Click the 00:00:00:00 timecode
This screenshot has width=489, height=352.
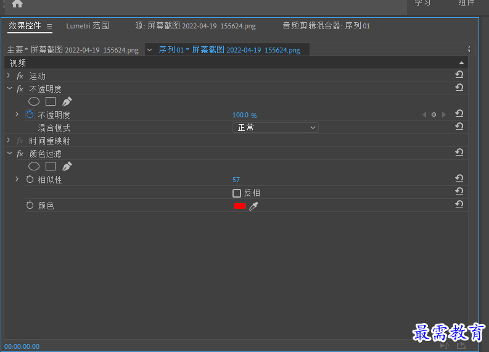click(22, 346)
